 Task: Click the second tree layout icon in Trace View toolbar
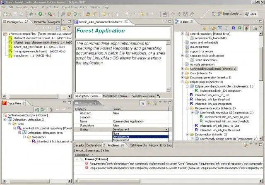pos(43,110)
